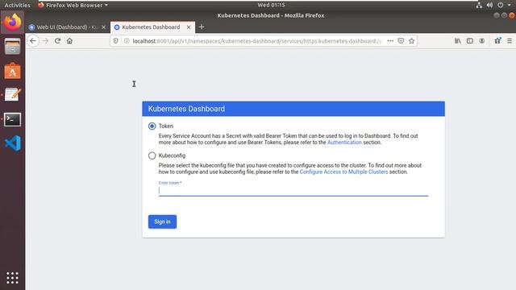Open Firefox account icon
This screenshot has height=290, width=516.
tap(482, 41)
